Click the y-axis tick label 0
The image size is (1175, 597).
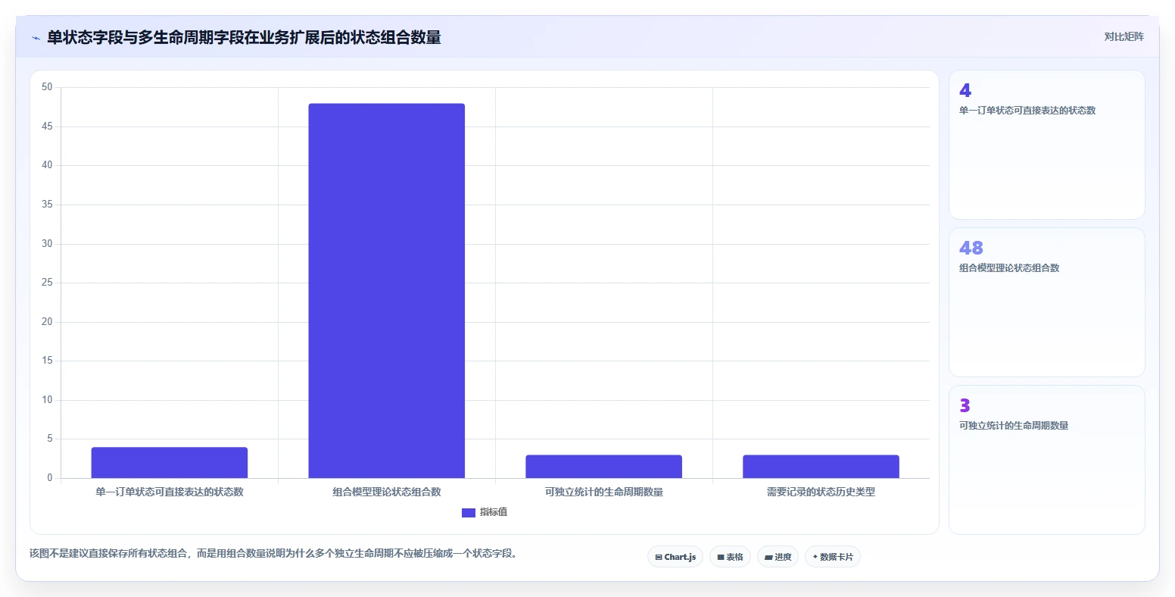[x=50, y=478]
